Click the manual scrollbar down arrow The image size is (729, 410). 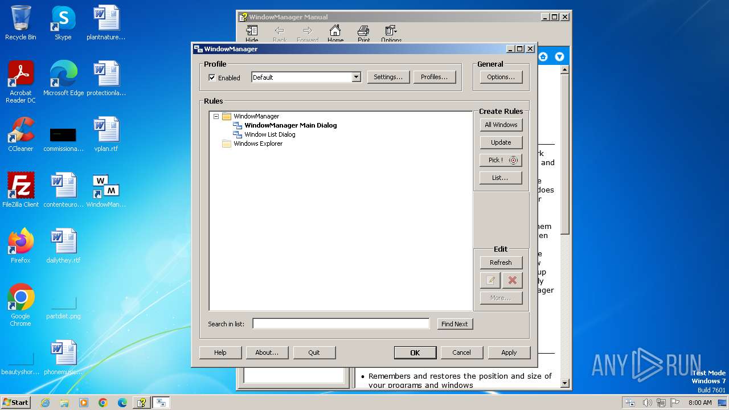pyautogui.click(x=564, y=384)
